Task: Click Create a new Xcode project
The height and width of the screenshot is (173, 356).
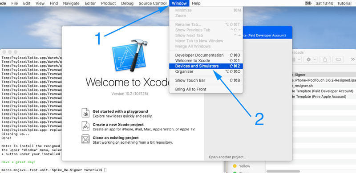Action: [118, 125]
